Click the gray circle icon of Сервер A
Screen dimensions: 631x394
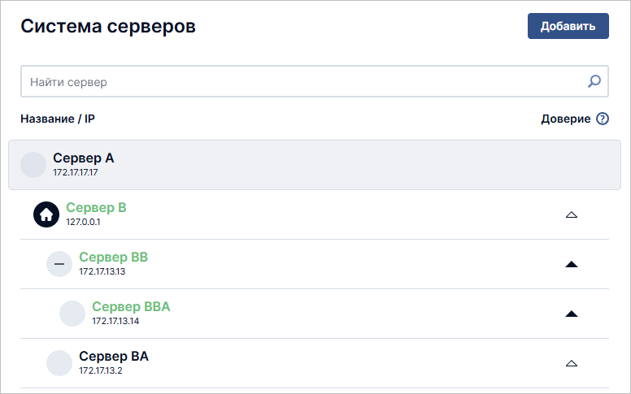tap(33, 165)
